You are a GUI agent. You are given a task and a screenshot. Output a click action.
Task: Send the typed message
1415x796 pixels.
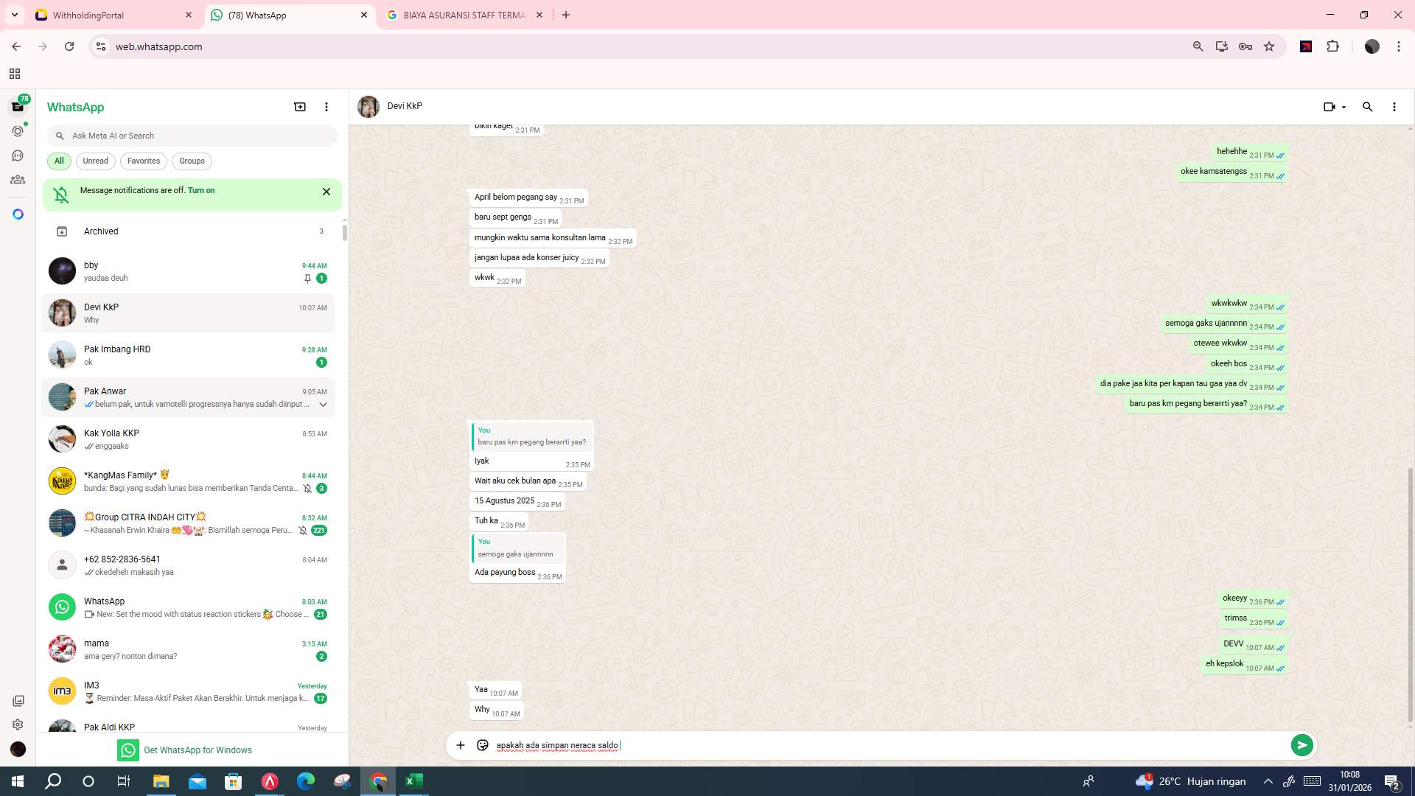tap(1302, 745)
